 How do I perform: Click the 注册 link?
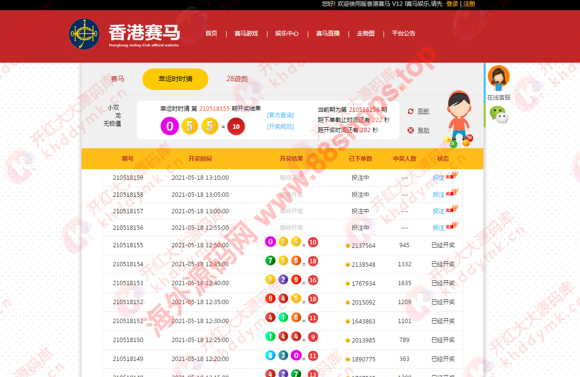coord(469,4)
